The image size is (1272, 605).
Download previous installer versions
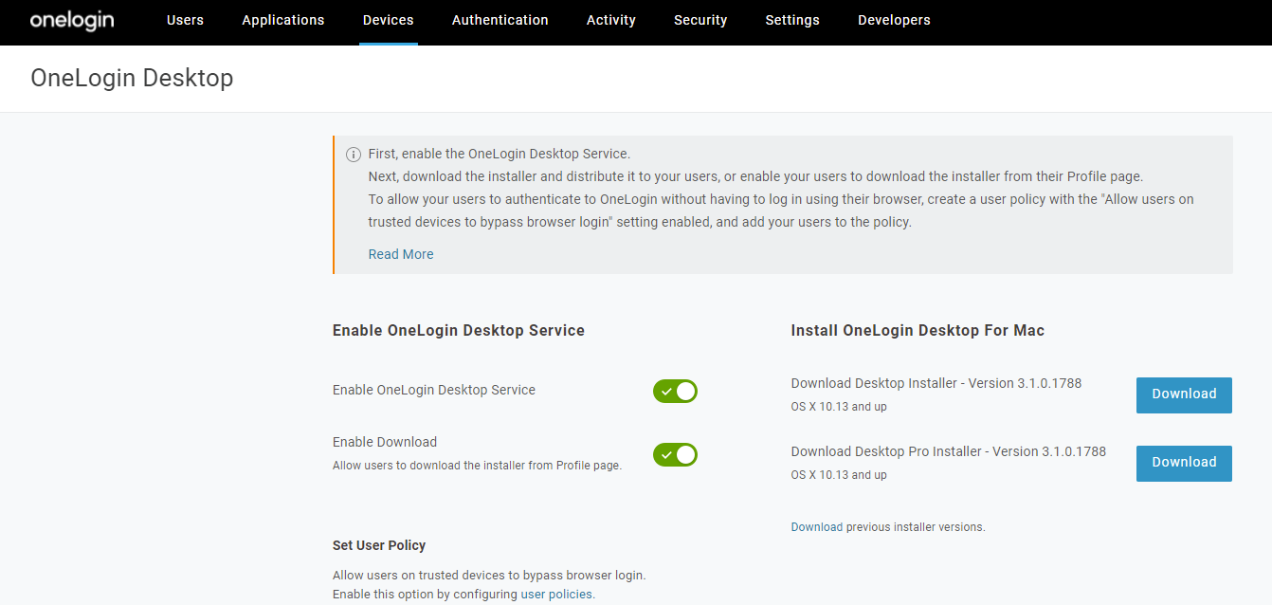click(817, 526)
